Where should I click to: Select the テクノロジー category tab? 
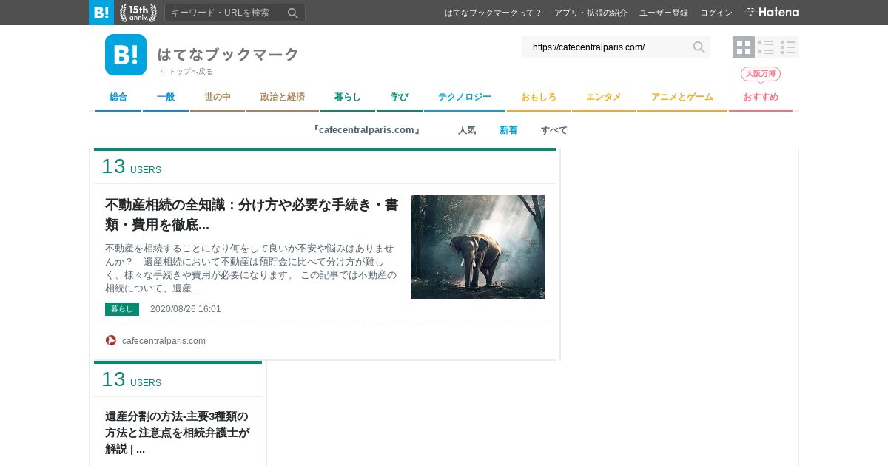click(x=465, y=97)
